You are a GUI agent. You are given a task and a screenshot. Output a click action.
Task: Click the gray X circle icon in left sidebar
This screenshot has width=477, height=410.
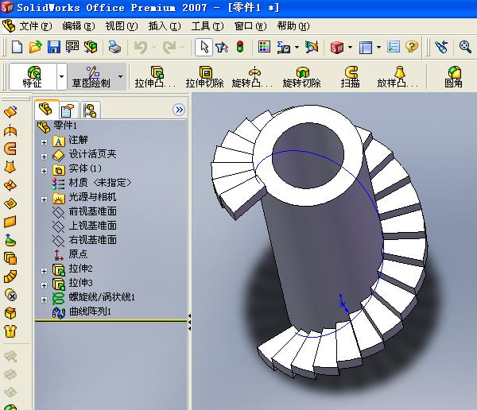[x=11, y=295]
